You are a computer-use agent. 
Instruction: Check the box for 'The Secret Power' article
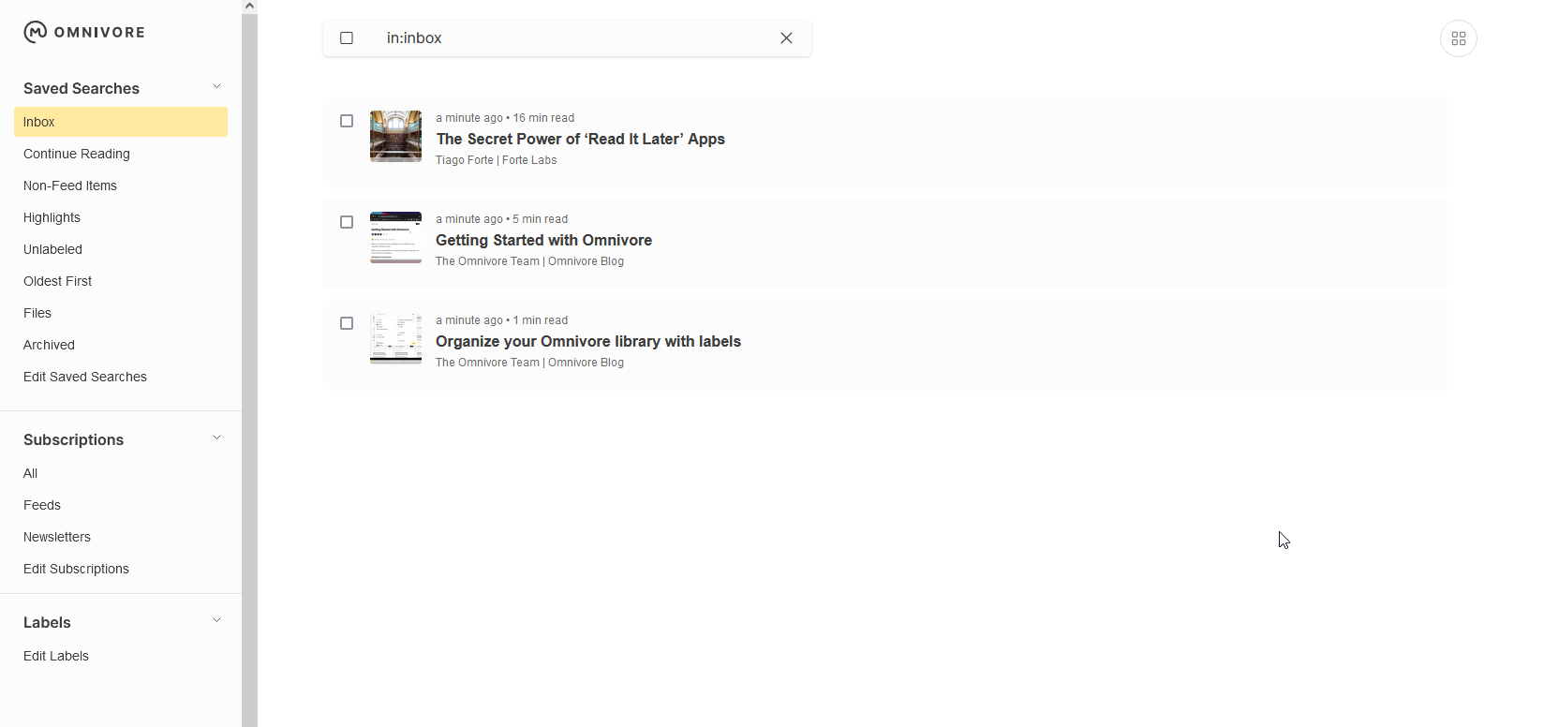pos(347,121)
